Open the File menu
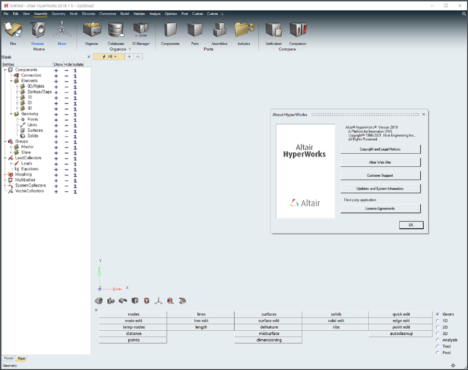 6,14
